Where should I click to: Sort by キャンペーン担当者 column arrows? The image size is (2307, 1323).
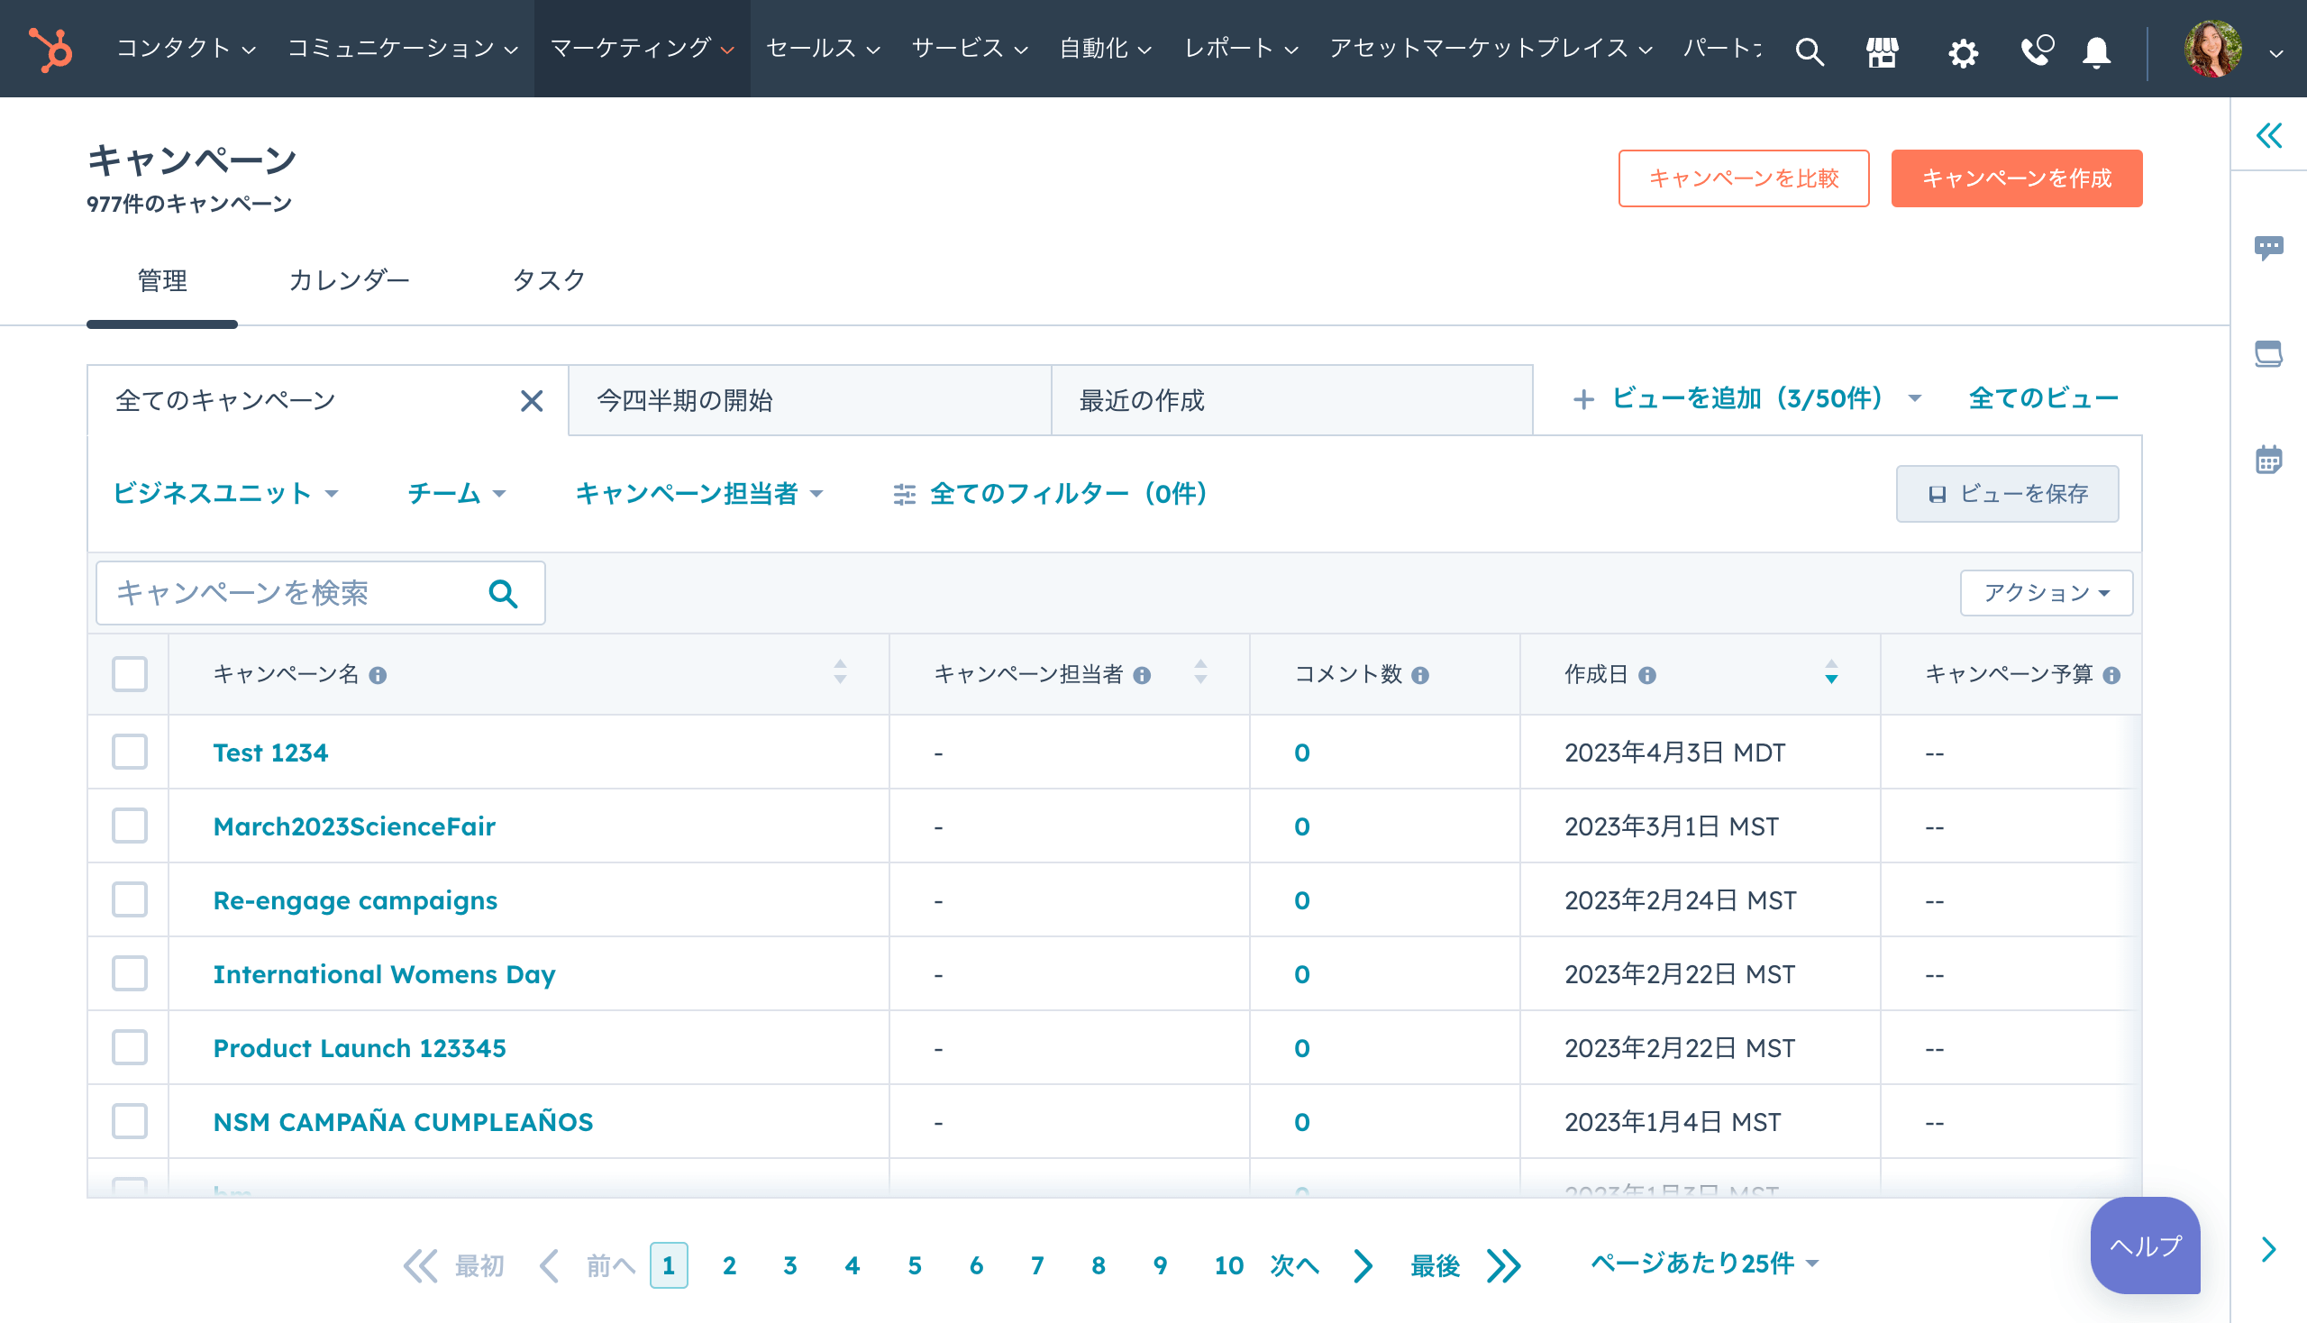tap(1200, 672)
